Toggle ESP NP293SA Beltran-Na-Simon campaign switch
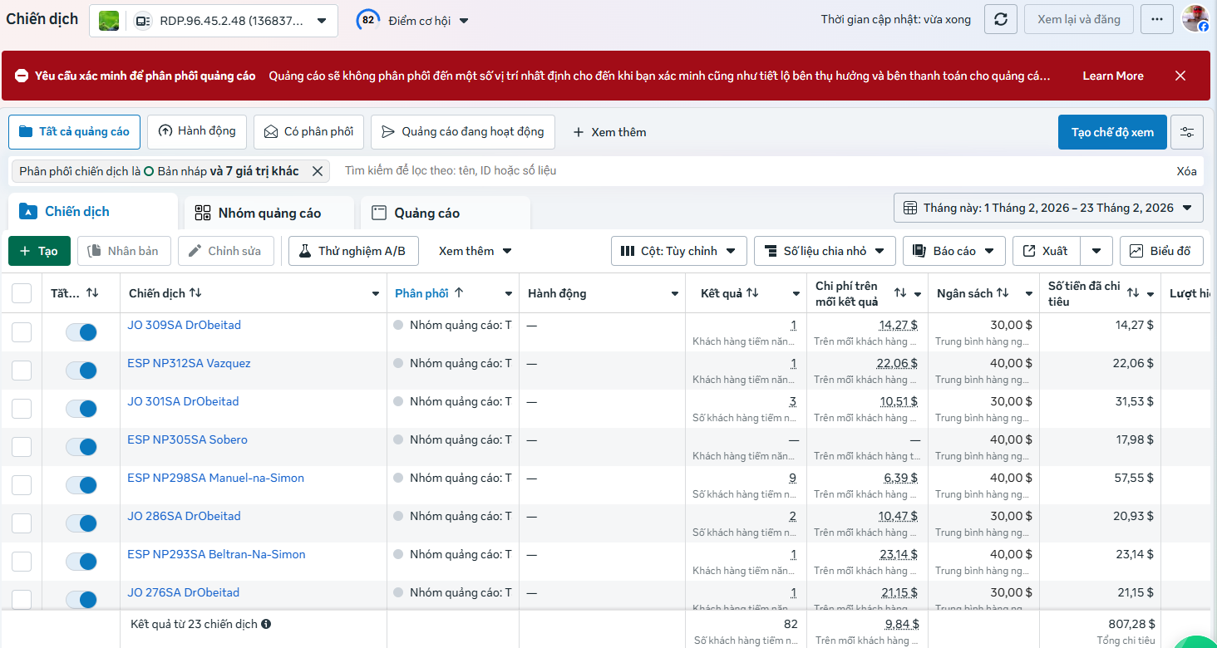The height and width of the screenshot is (648, 1217). point(81,562)
